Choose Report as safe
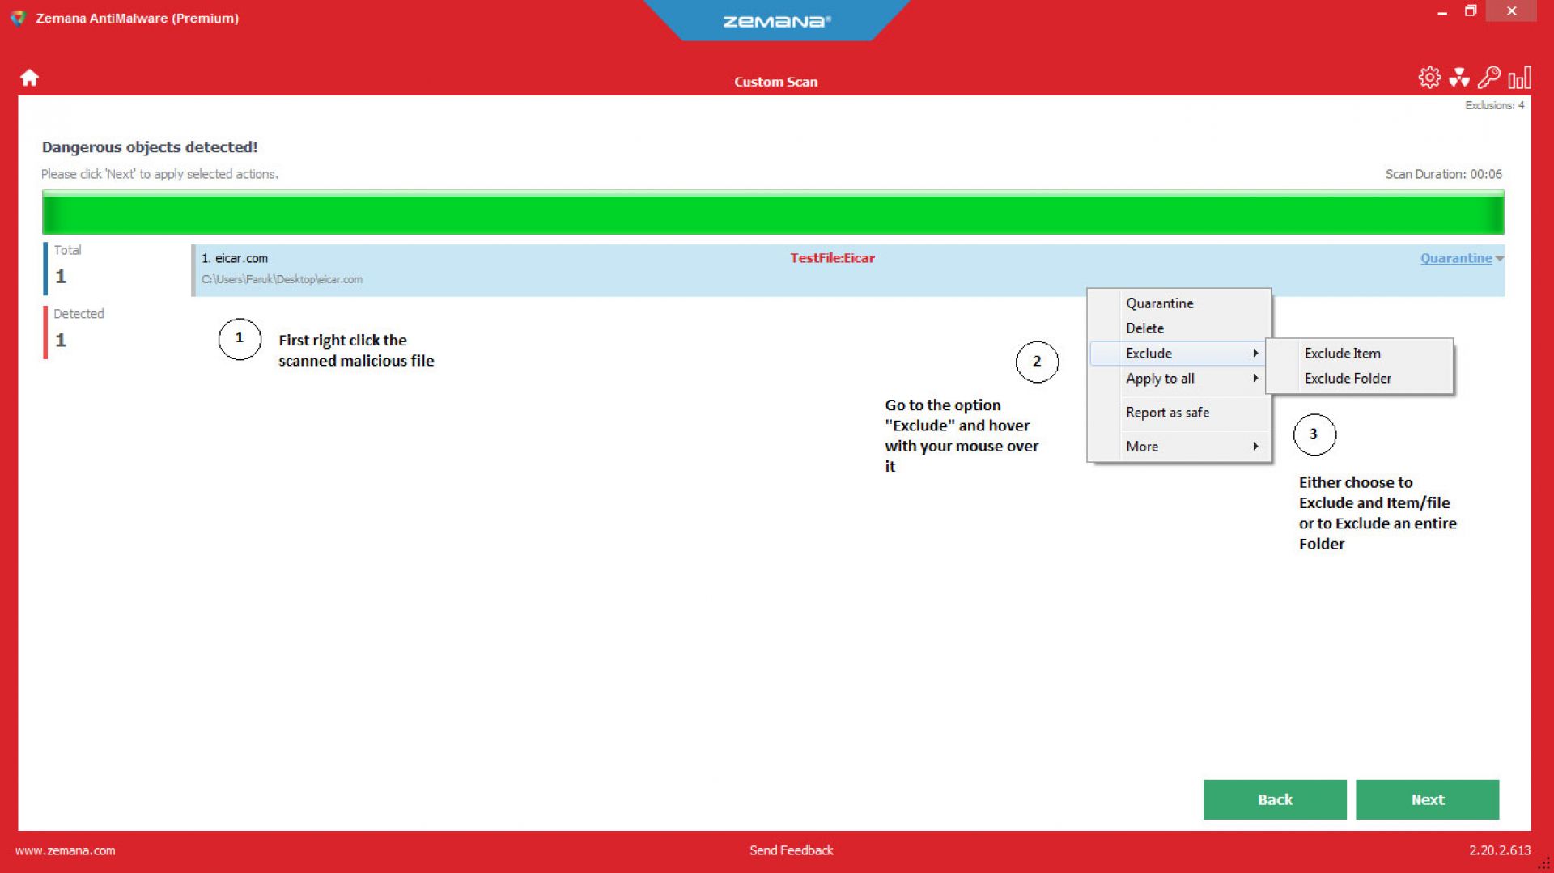The image size is (1554, 873). 1167,413
